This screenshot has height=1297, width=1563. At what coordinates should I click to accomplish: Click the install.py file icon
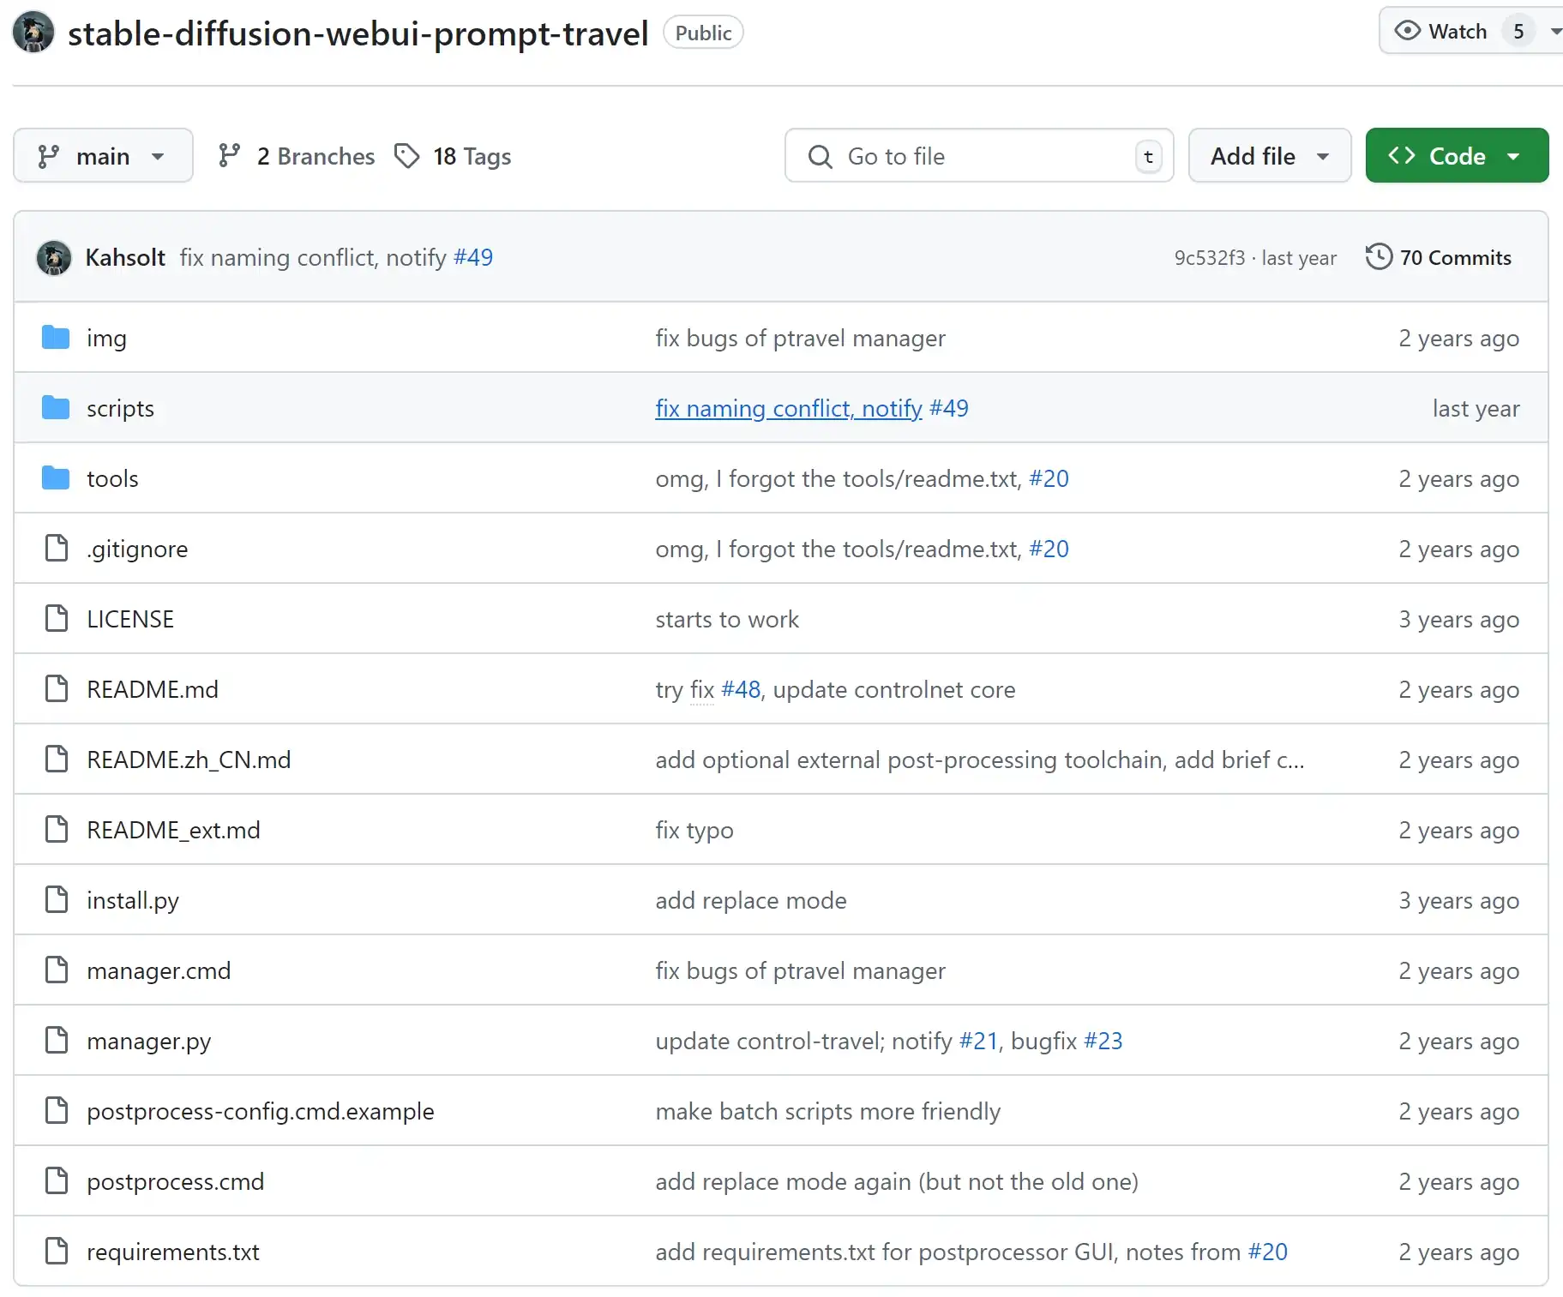tap(57, 900)
